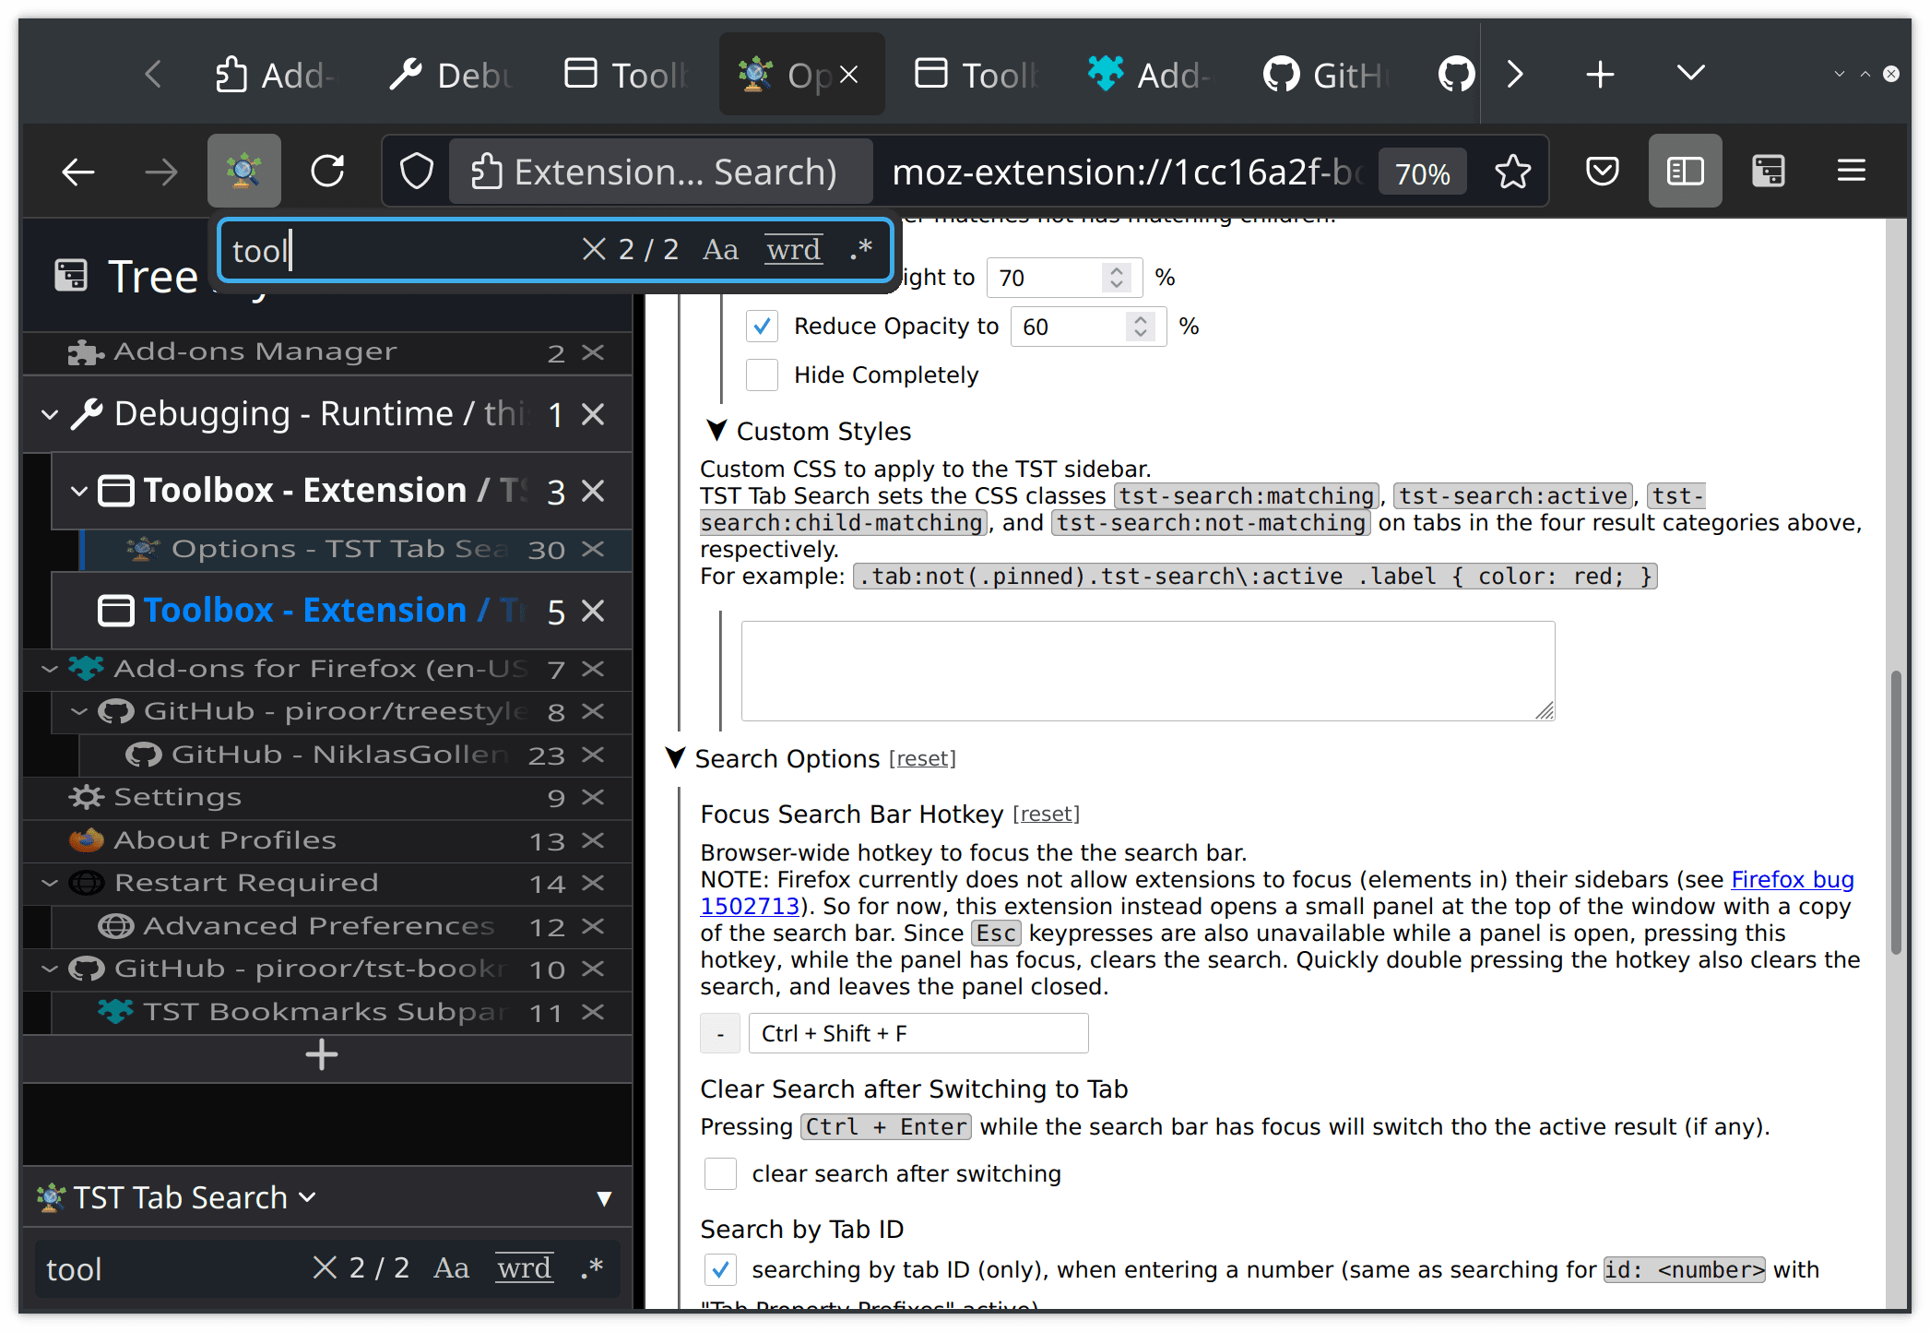
Task: Select the Settings tab in the sidebar
Action: coord(177,797)
